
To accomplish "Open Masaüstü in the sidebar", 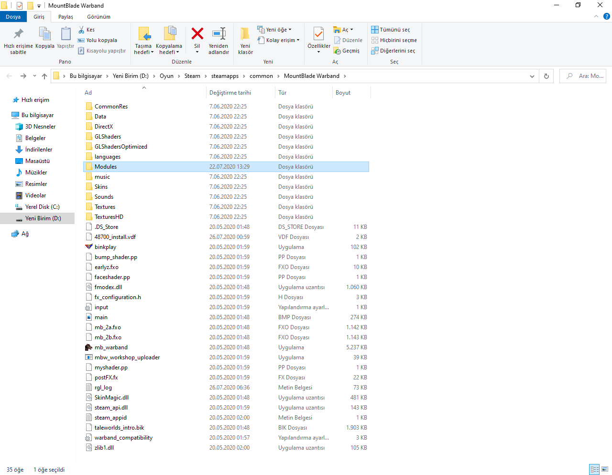I will tap(37, 161).
